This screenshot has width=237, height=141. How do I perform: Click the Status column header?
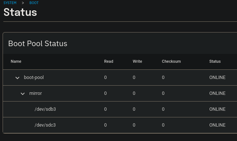[x=215, y=61]
